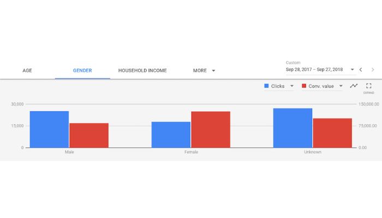
Task: Click the blue Male clicks bar
Action: (x=49, y=130)
